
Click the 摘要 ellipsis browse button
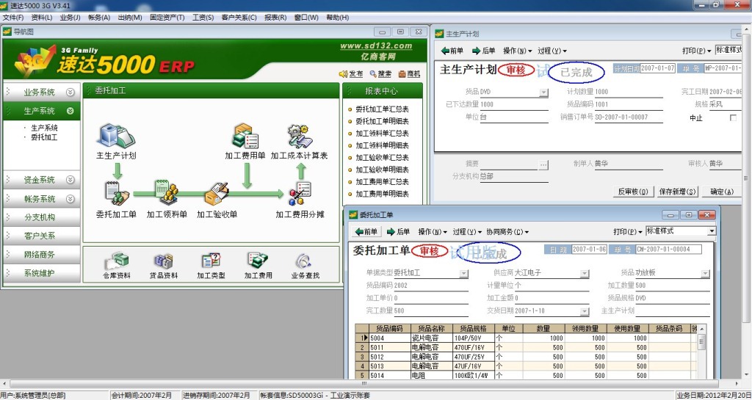pyautogui.click(x=543, y=164)
